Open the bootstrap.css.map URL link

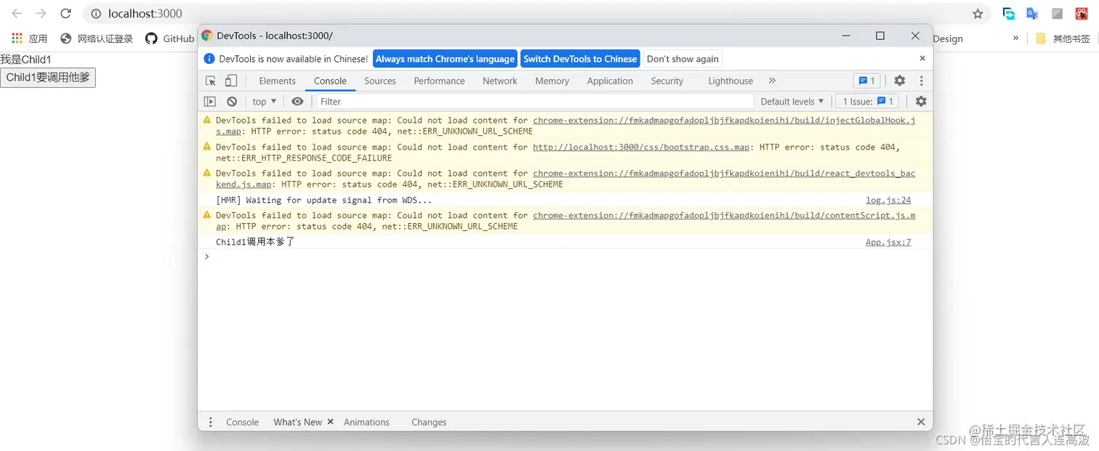(x=642, y=147)
